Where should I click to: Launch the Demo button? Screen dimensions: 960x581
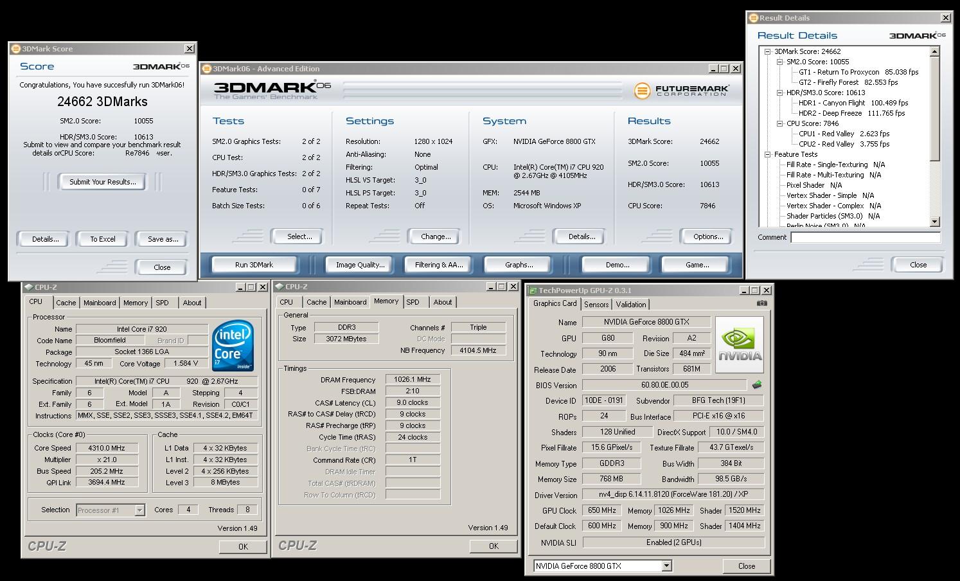pyautogui.click(x=617, y=265)
